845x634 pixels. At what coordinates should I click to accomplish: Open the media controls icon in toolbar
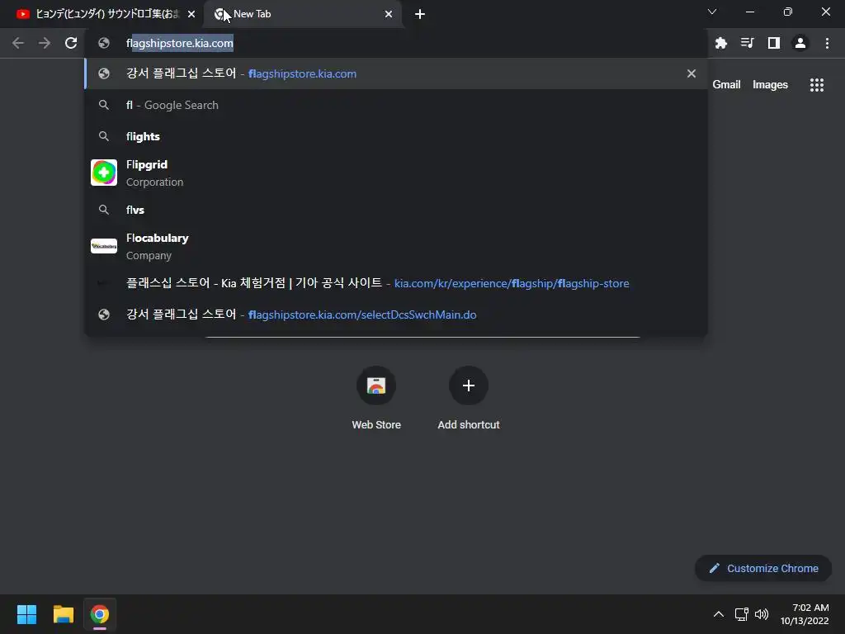[747, 43]
